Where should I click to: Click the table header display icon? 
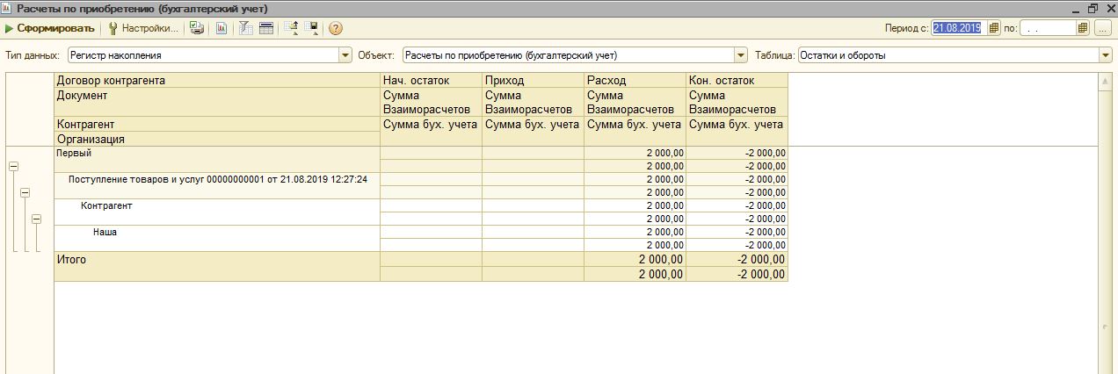click(265, 28)
